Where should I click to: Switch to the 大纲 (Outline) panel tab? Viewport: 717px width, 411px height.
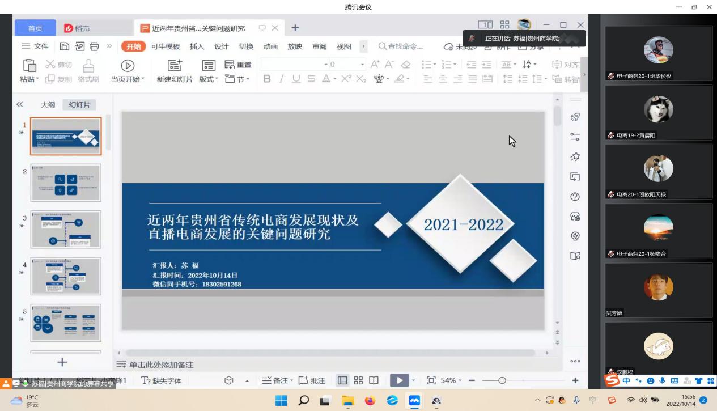pos(48,105)
